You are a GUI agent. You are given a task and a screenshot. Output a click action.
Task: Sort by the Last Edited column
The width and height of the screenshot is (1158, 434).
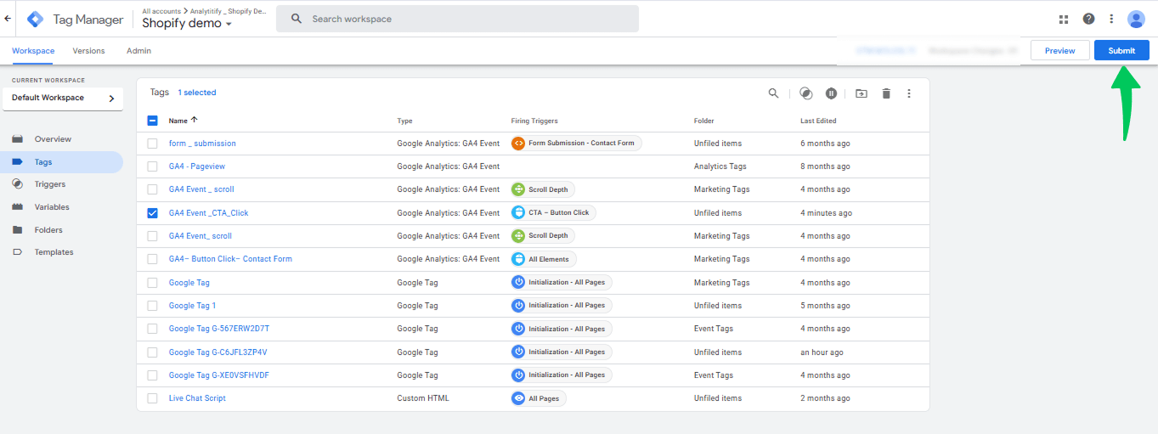(x=818, y=121)
